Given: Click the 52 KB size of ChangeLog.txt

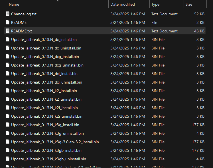Looking at the screenshot, I should [x=199, y=14].
